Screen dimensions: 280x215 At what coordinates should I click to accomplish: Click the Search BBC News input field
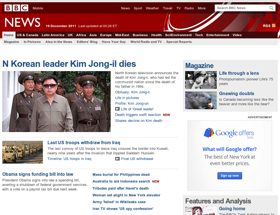pyautogui.click(x=241, y=8)
